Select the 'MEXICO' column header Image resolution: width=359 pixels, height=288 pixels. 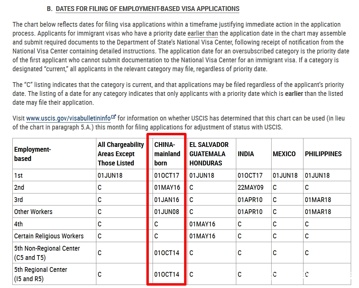[284, 154]
